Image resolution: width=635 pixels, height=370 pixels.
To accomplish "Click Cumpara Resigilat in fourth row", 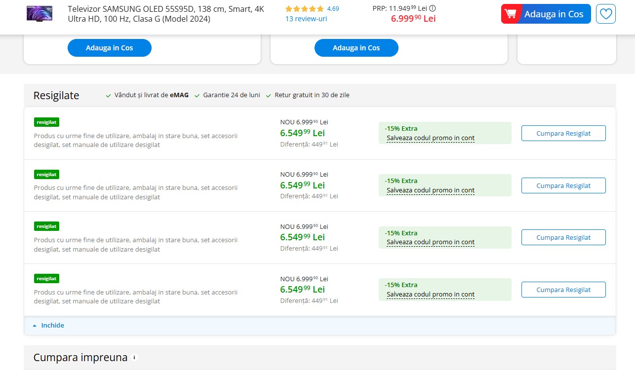I will click(x=563, y=290).
